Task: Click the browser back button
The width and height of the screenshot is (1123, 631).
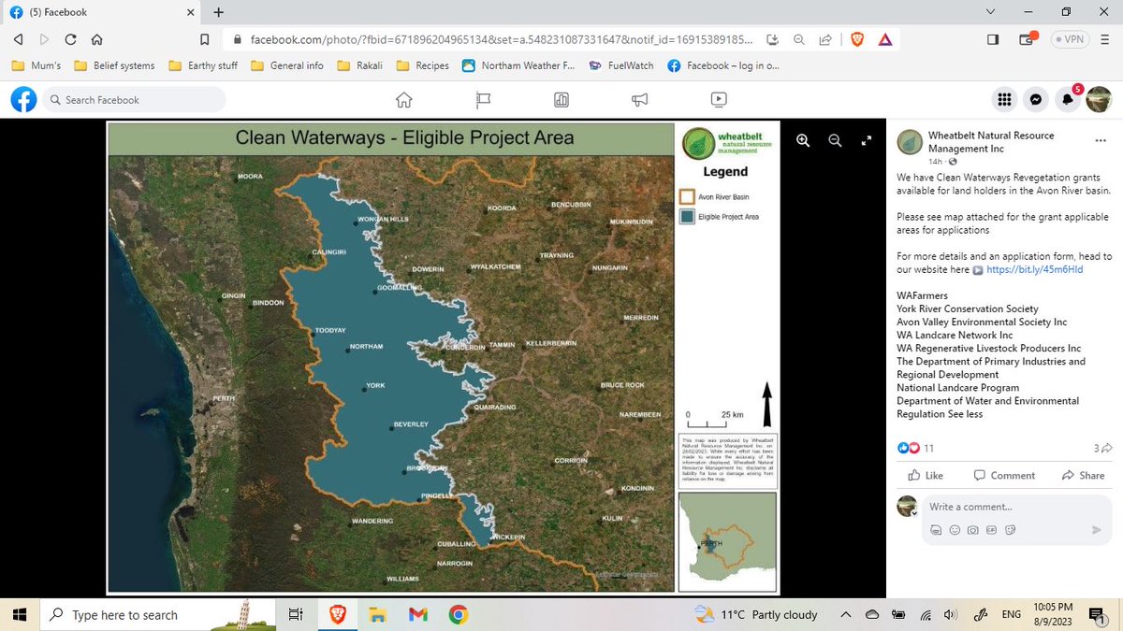Action: [17, 39]
